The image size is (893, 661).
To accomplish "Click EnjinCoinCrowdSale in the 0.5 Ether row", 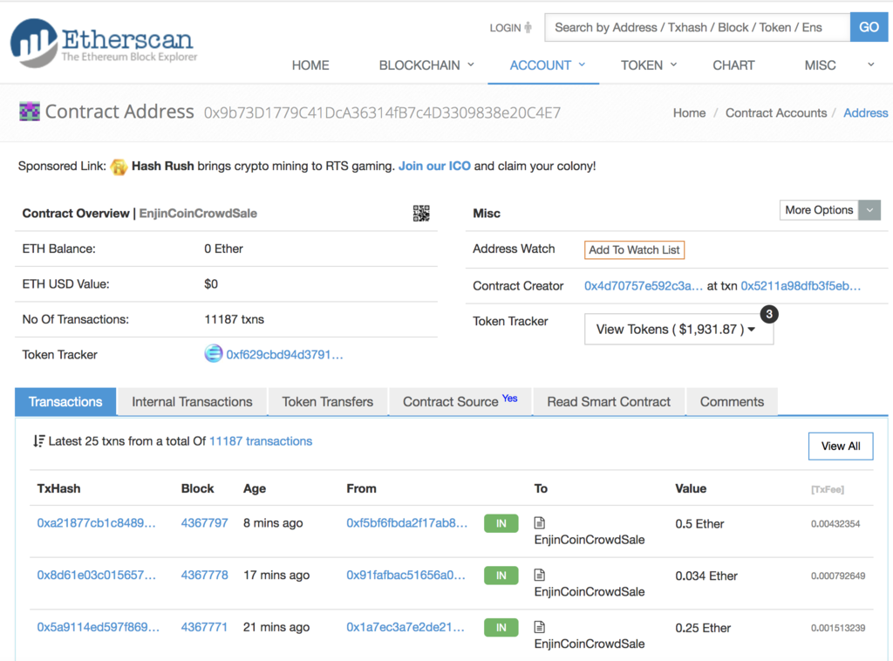I will click(590, 540).
